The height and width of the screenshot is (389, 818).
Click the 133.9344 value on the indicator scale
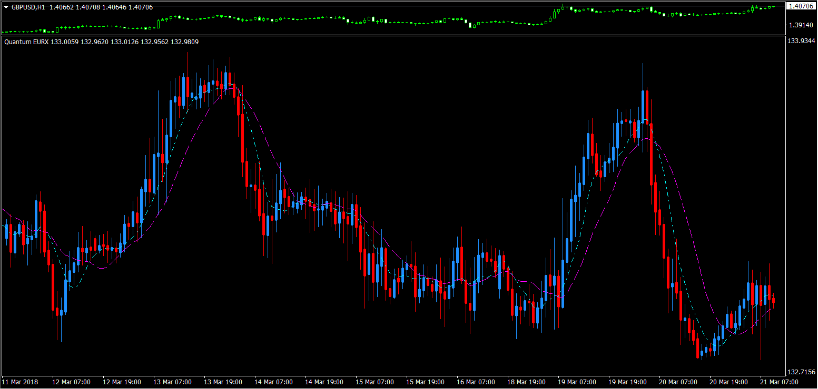[x=801, y=41]
